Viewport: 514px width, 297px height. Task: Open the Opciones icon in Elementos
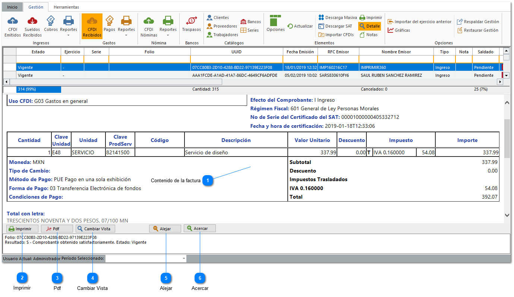click(275, 24)
